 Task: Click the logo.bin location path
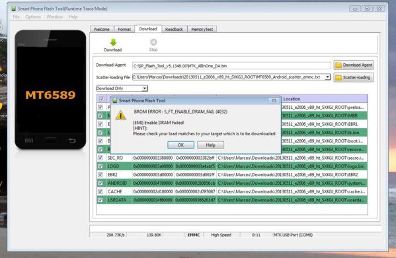click(x=291, y=166)
